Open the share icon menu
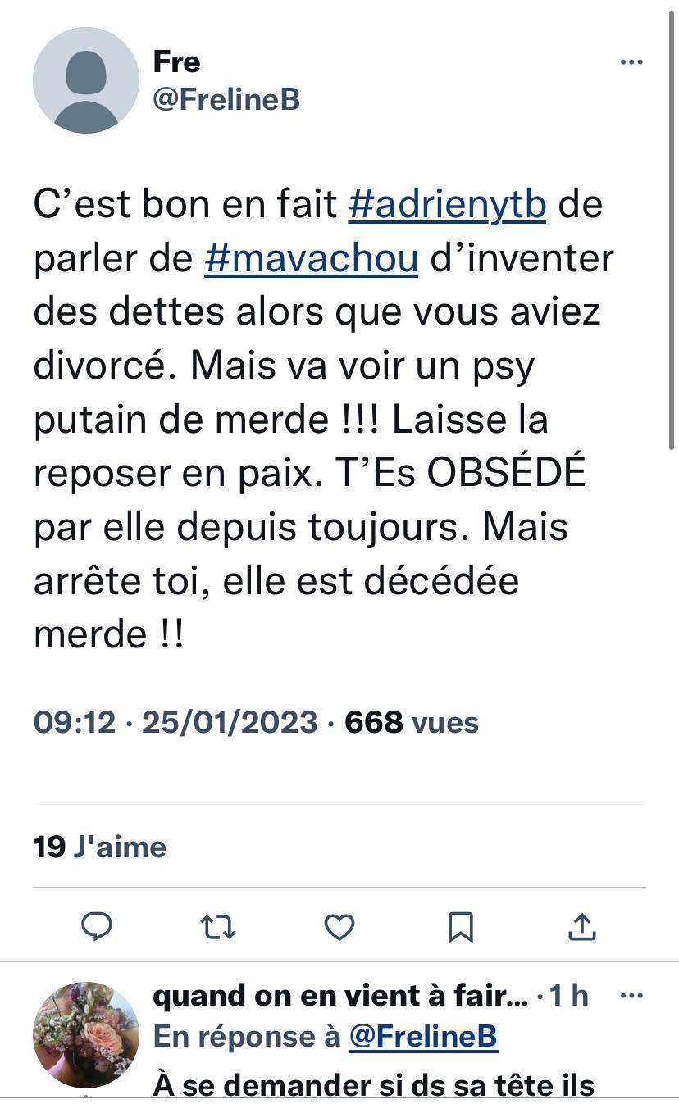Screen dimensions: 679x1104 click(581, 926)
